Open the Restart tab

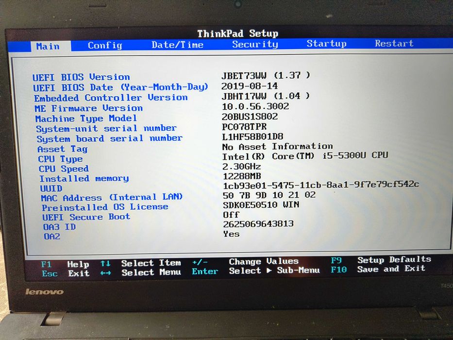click(394, 43)
